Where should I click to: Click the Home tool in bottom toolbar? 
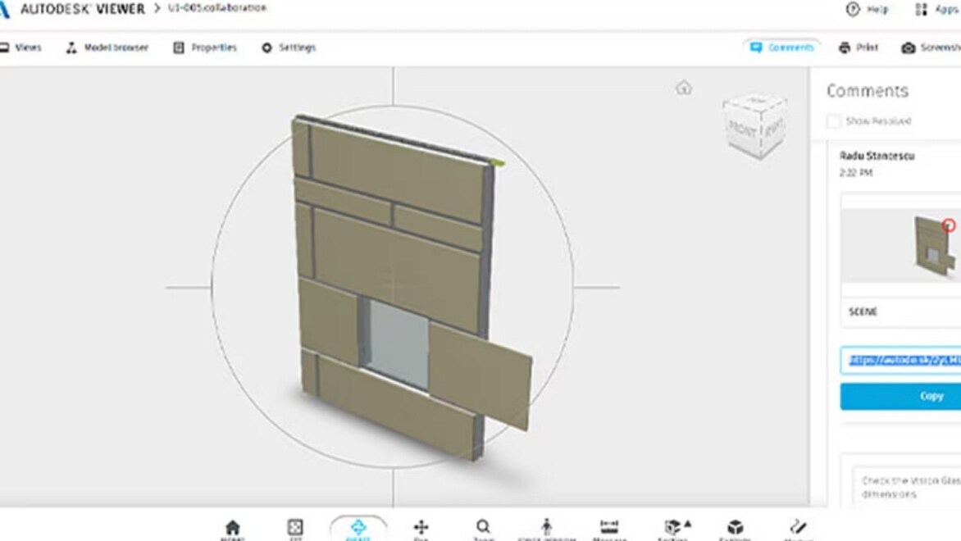(233, 528)
